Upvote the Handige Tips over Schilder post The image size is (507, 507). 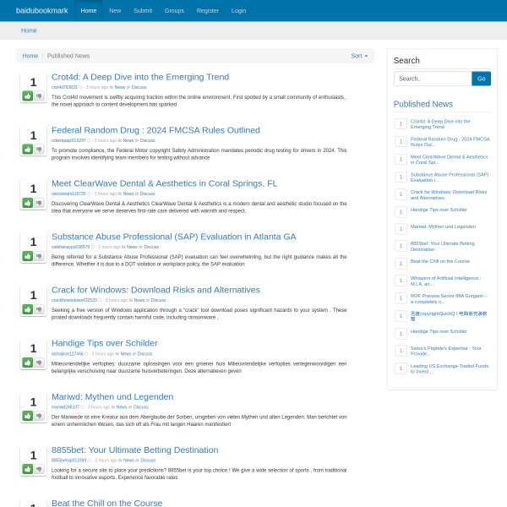coord(28,363)
